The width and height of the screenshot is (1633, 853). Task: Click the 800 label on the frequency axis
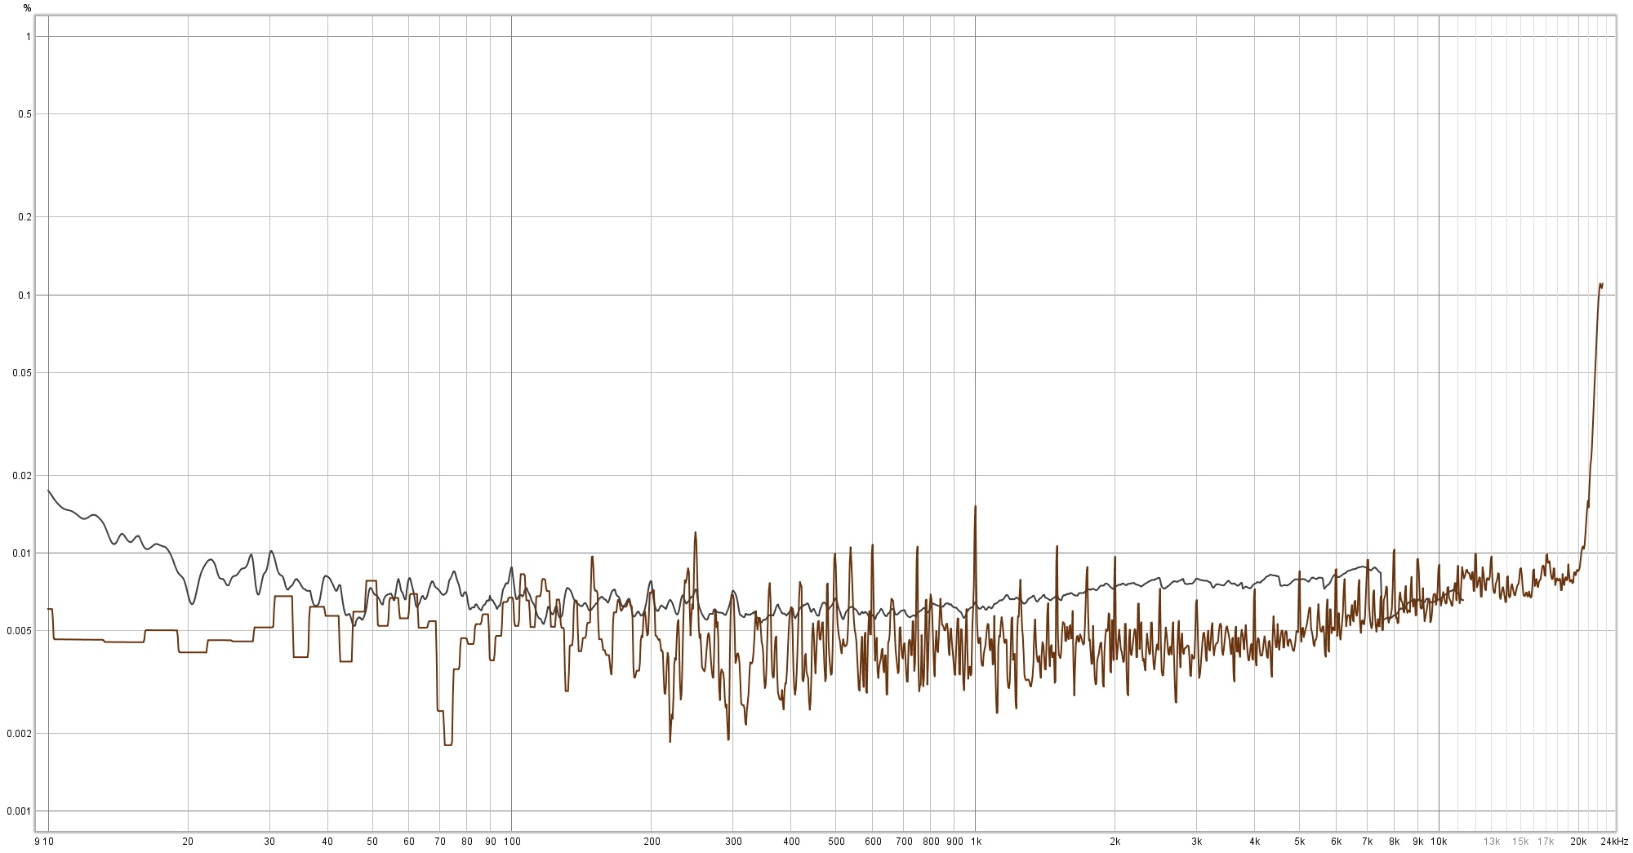(x=931, y=842)
